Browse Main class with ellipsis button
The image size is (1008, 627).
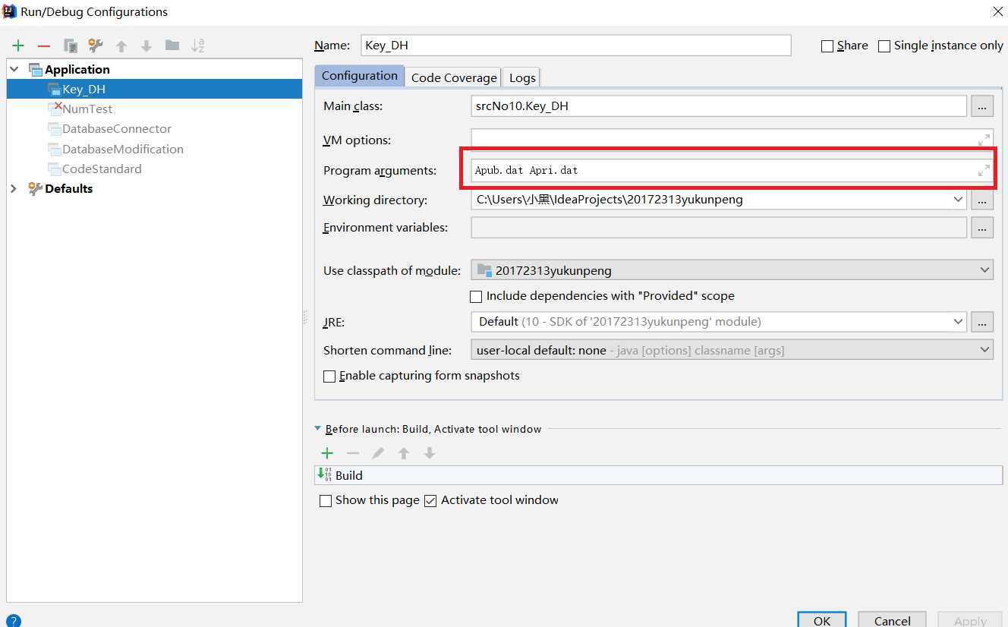982,106
